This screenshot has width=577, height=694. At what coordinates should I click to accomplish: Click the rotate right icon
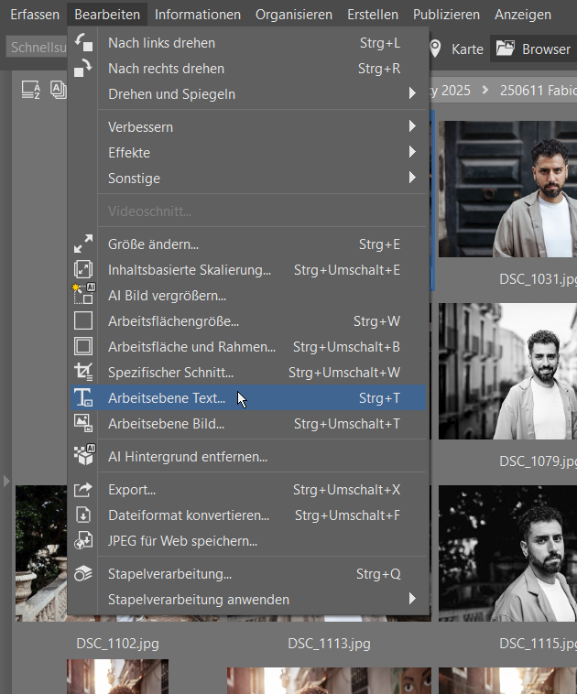tap(83, 69)
